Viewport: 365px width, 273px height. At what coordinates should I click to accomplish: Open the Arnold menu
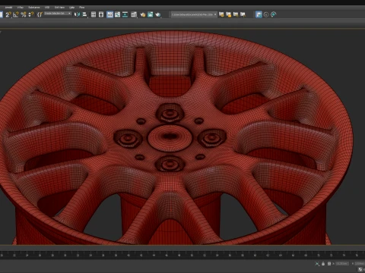click(x=8, y=8)
